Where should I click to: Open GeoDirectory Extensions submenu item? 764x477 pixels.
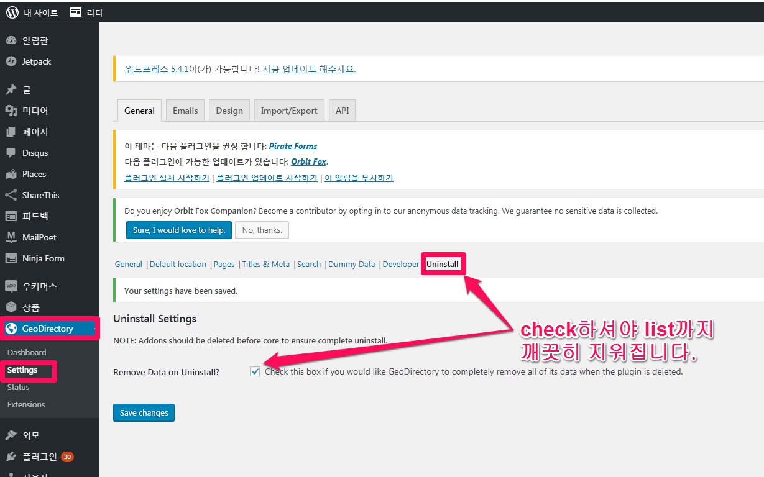[x=26, y=404]
